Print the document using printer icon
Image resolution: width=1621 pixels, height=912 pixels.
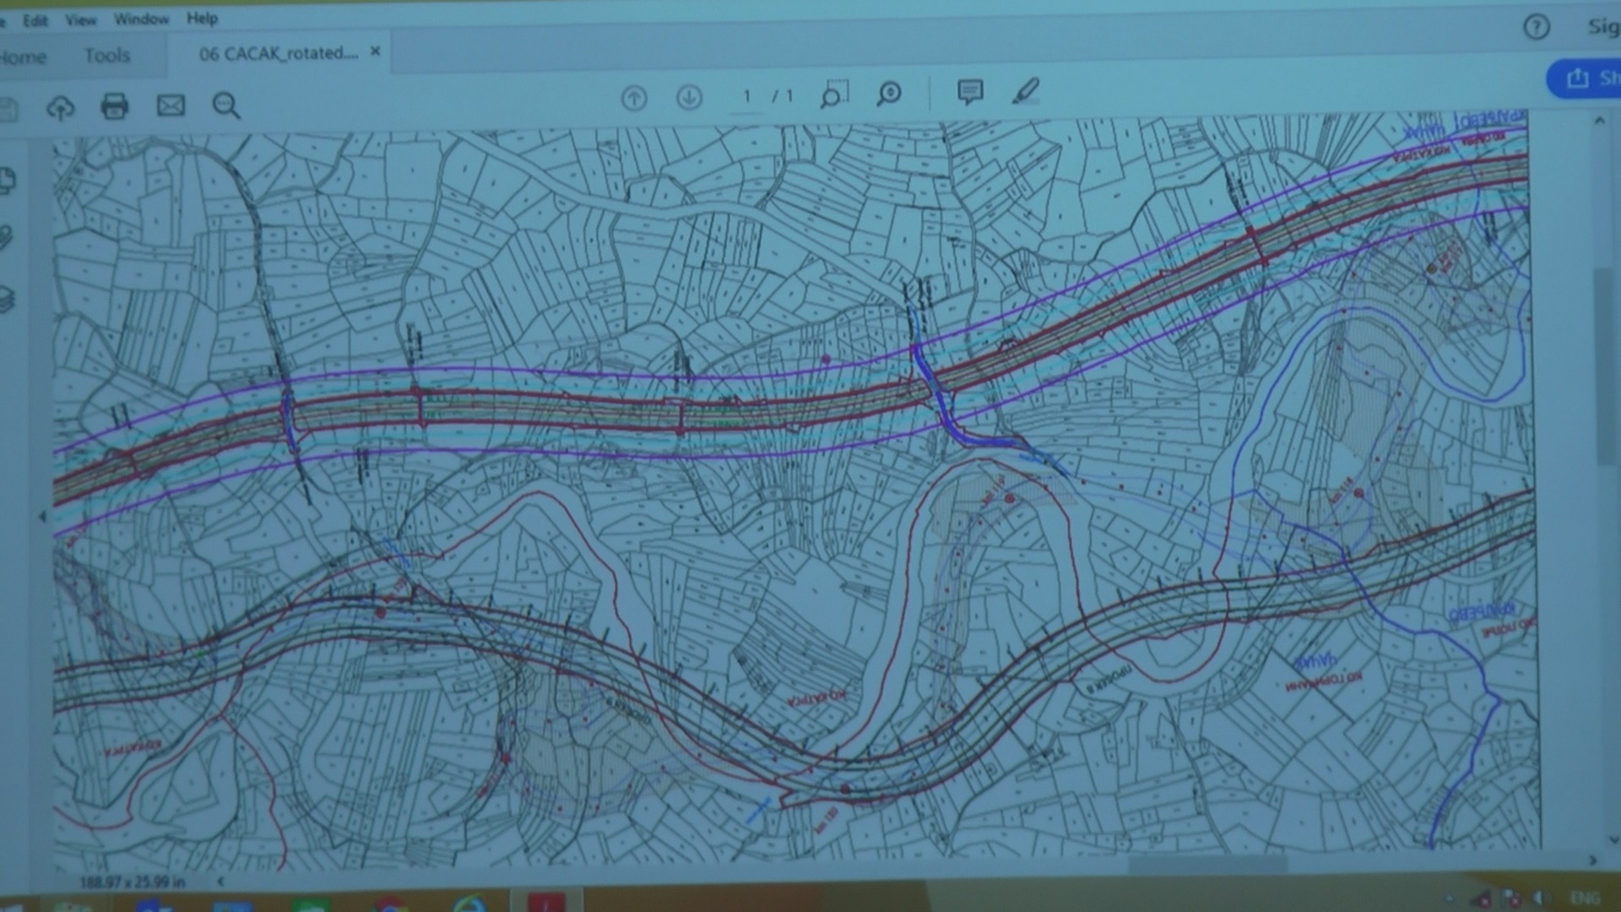click(115, 106)
